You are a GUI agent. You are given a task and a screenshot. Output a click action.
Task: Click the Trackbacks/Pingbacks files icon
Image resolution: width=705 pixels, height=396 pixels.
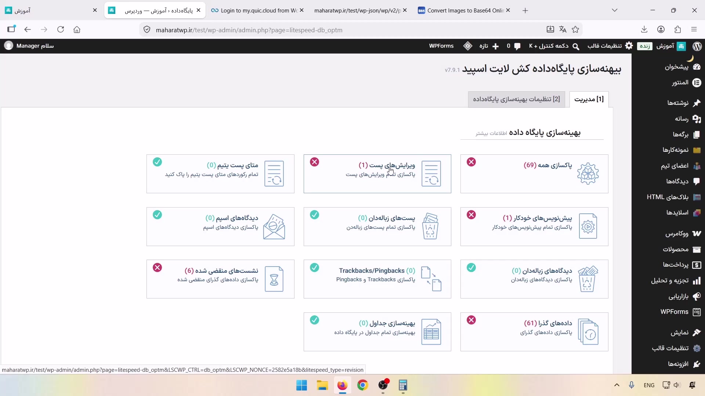[431, 279]
